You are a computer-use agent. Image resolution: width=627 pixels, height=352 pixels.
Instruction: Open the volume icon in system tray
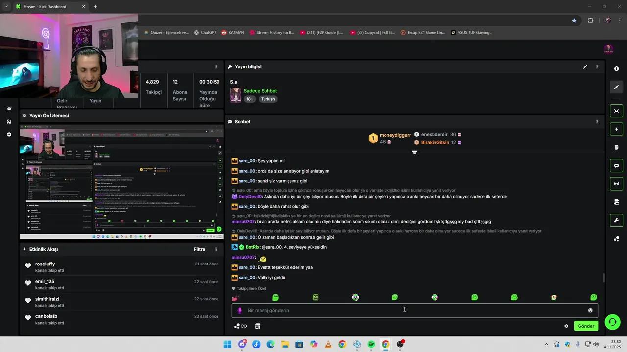(596, 344)
